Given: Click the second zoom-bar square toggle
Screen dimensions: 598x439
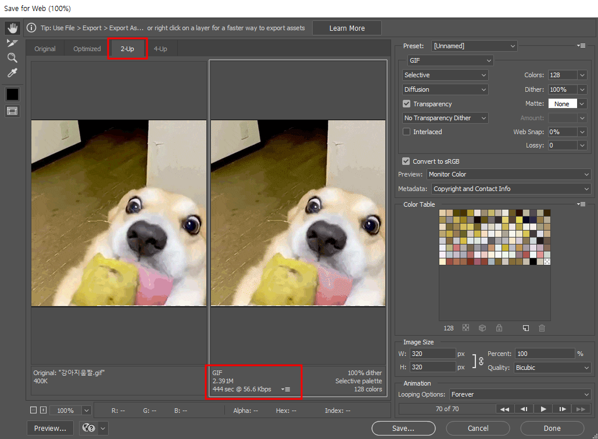Looking at the screenshot, I should [x=43, y=410].
